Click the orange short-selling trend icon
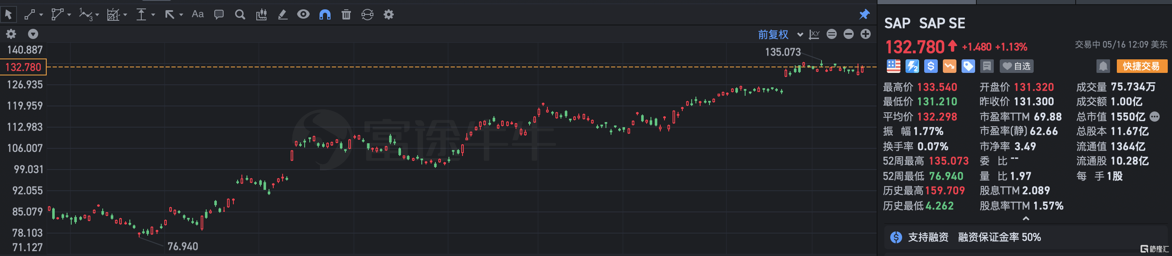This screenshot has height=256, width=1172. tap(949, 67)
